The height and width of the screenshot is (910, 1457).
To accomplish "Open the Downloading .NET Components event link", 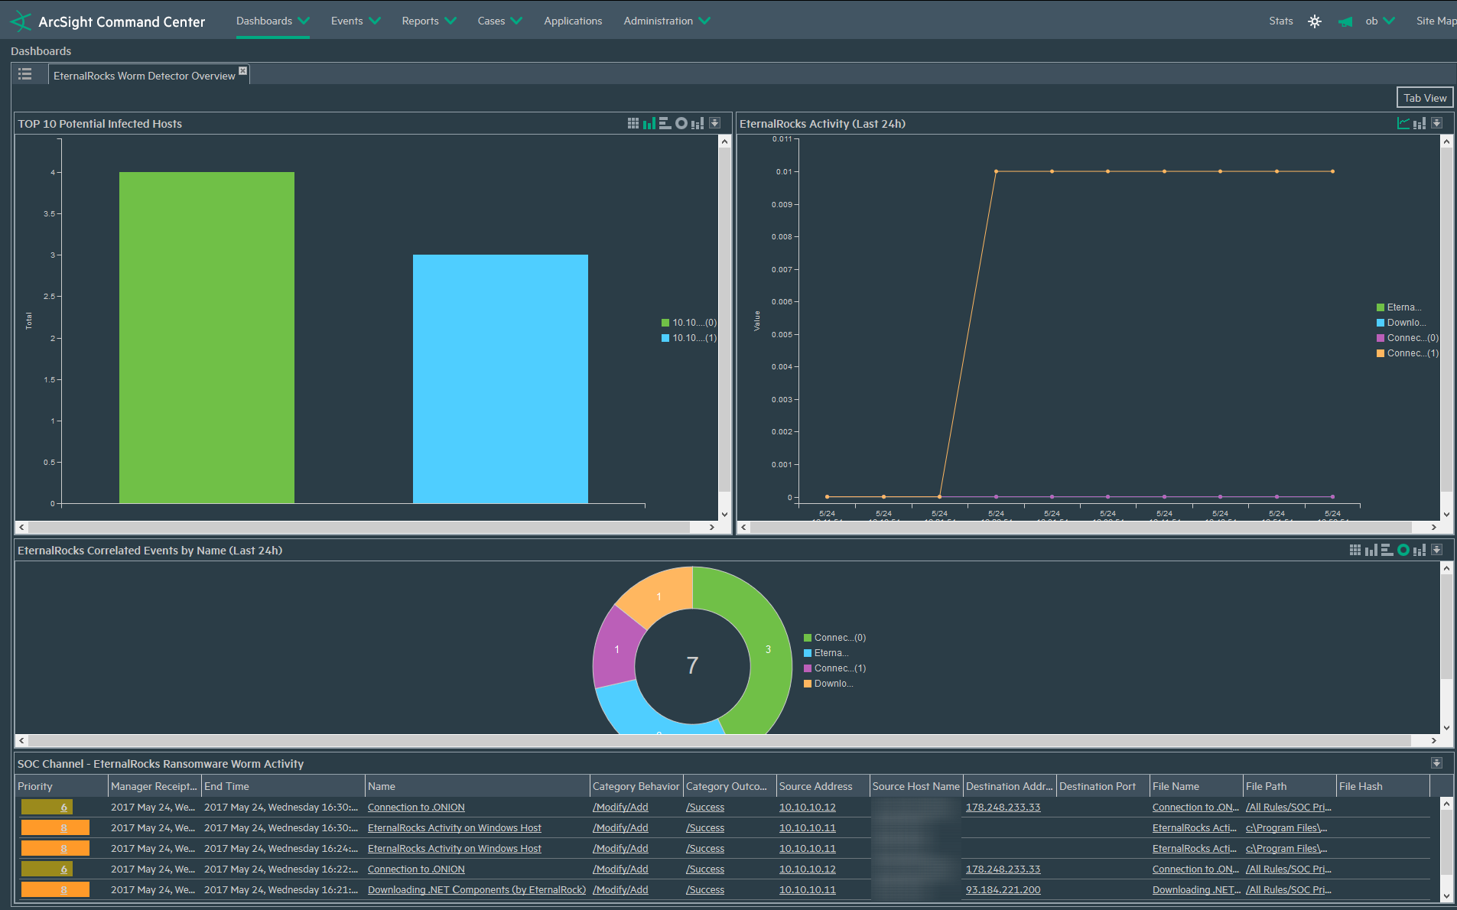I will [x=476, y=890].
